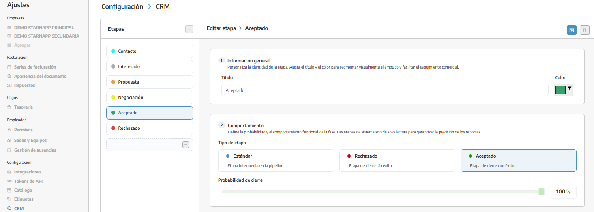
Task: Click the Probabilidad de cierre slider handle
Action: [x=541, y=192]
